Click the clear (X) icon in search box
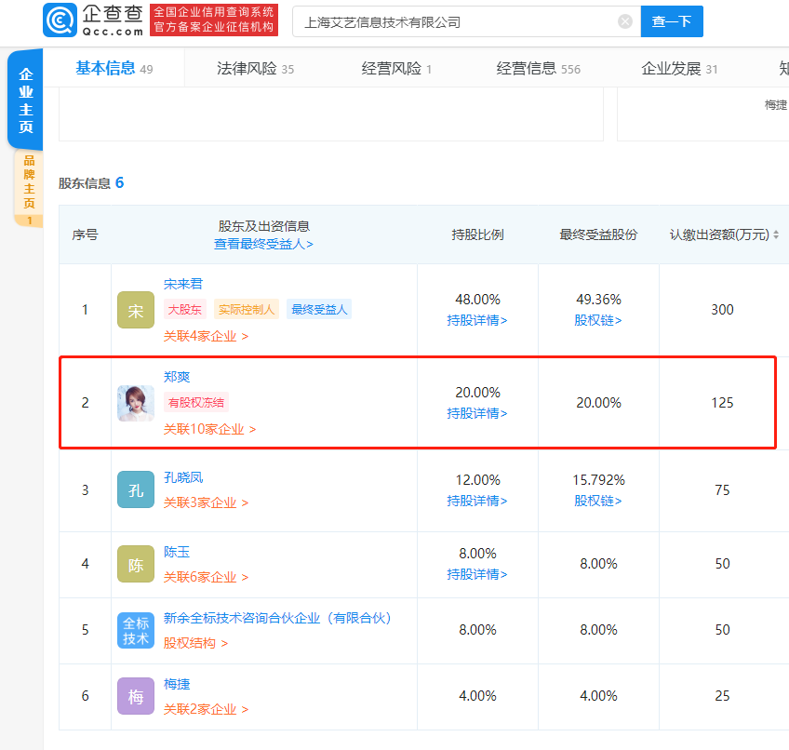Screen dimensions: 789x750 pos(624,20)
